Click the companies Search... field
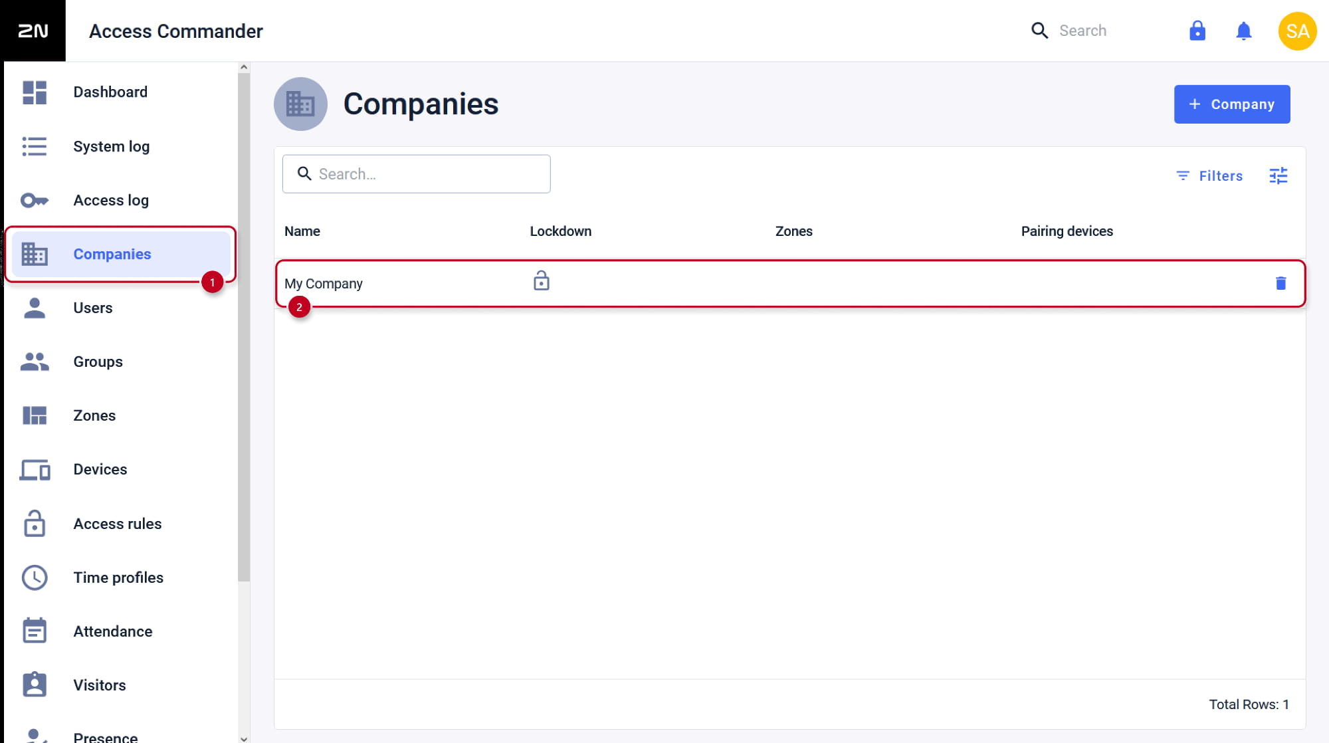Image resolution: width=1329 pixels, height=743 pixels. pos(417,174)
